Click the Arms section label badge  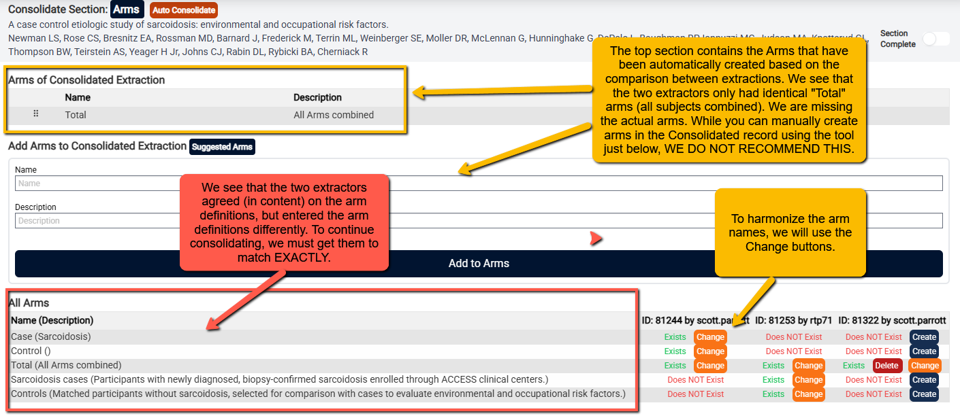point(127,10)
